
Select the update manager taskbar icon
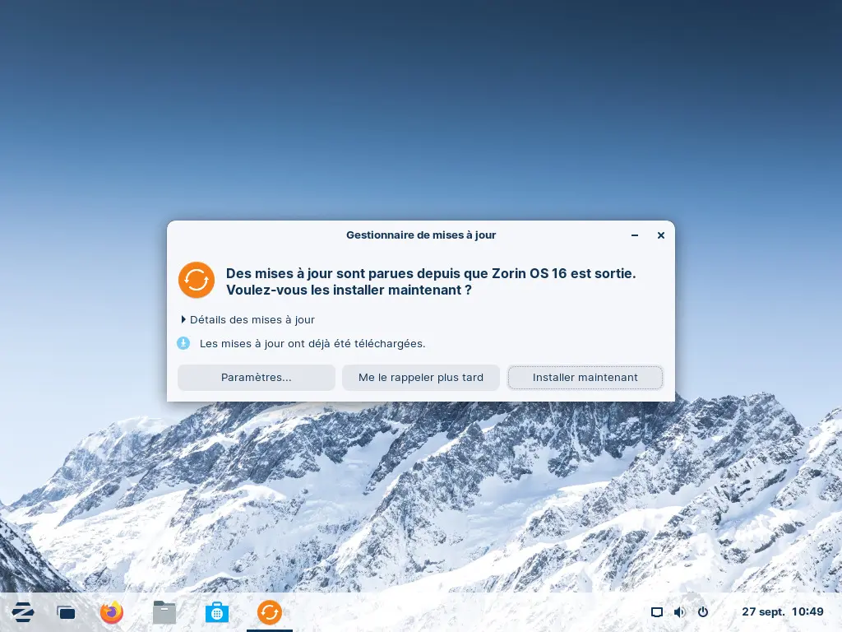[270, 612]
